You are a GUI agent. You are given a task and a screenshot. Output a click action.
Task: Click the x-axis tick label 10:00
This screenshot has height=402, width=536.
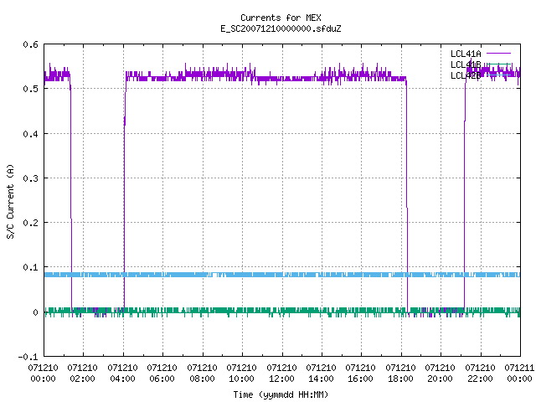click(242, 379)
